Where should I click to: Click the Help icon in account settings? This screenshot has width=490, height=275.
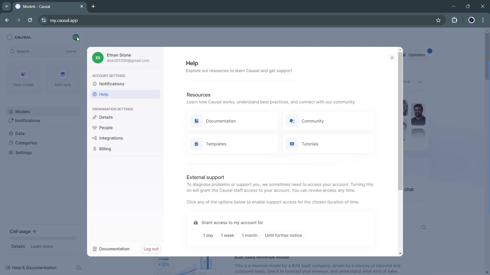[x=95, y=94]
